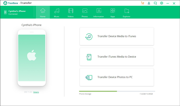Click the device photos to PC icon
180x106 pixels.
point(89,78)
